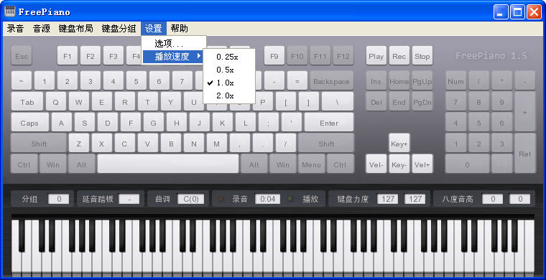546x280 pixels.
Task: Click the right Ctrl virtual key
Action: pyautogui.click(x=340, y=164)
